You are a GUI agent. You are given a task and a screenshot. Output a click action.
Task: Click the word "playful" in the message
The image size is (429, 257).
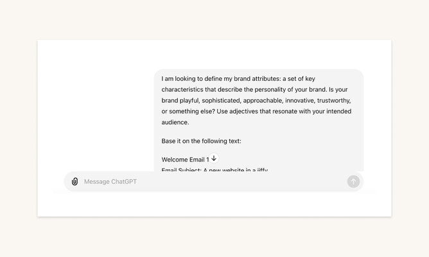(187, 101)
